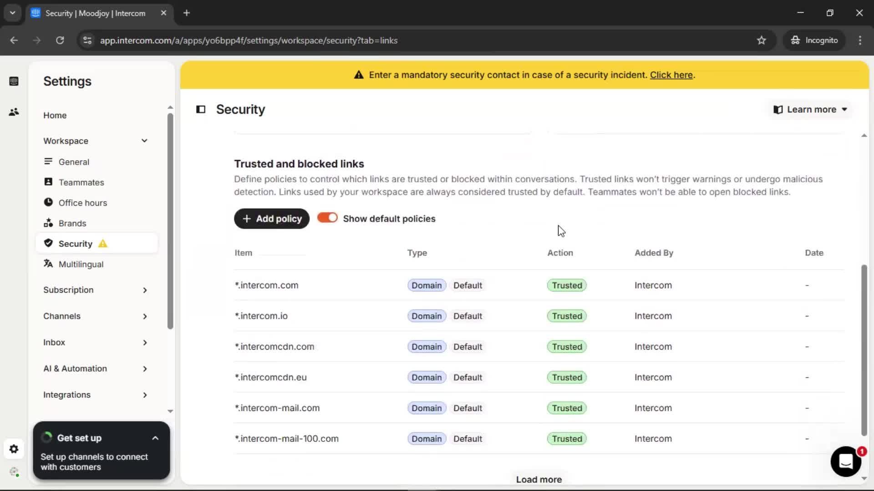The width and height of the screenshot is (874, 491).
Task: Reload the page
Action: (60, 40)
